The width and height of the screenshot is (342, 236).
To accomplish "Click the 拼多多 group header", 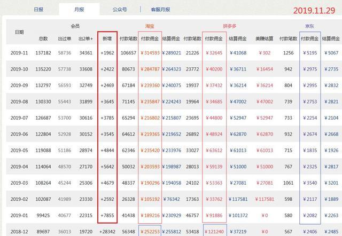I will point(229,26).
